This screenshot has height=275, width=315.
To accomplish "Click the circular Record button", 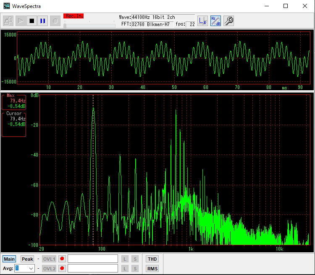I will pos(55,21).
